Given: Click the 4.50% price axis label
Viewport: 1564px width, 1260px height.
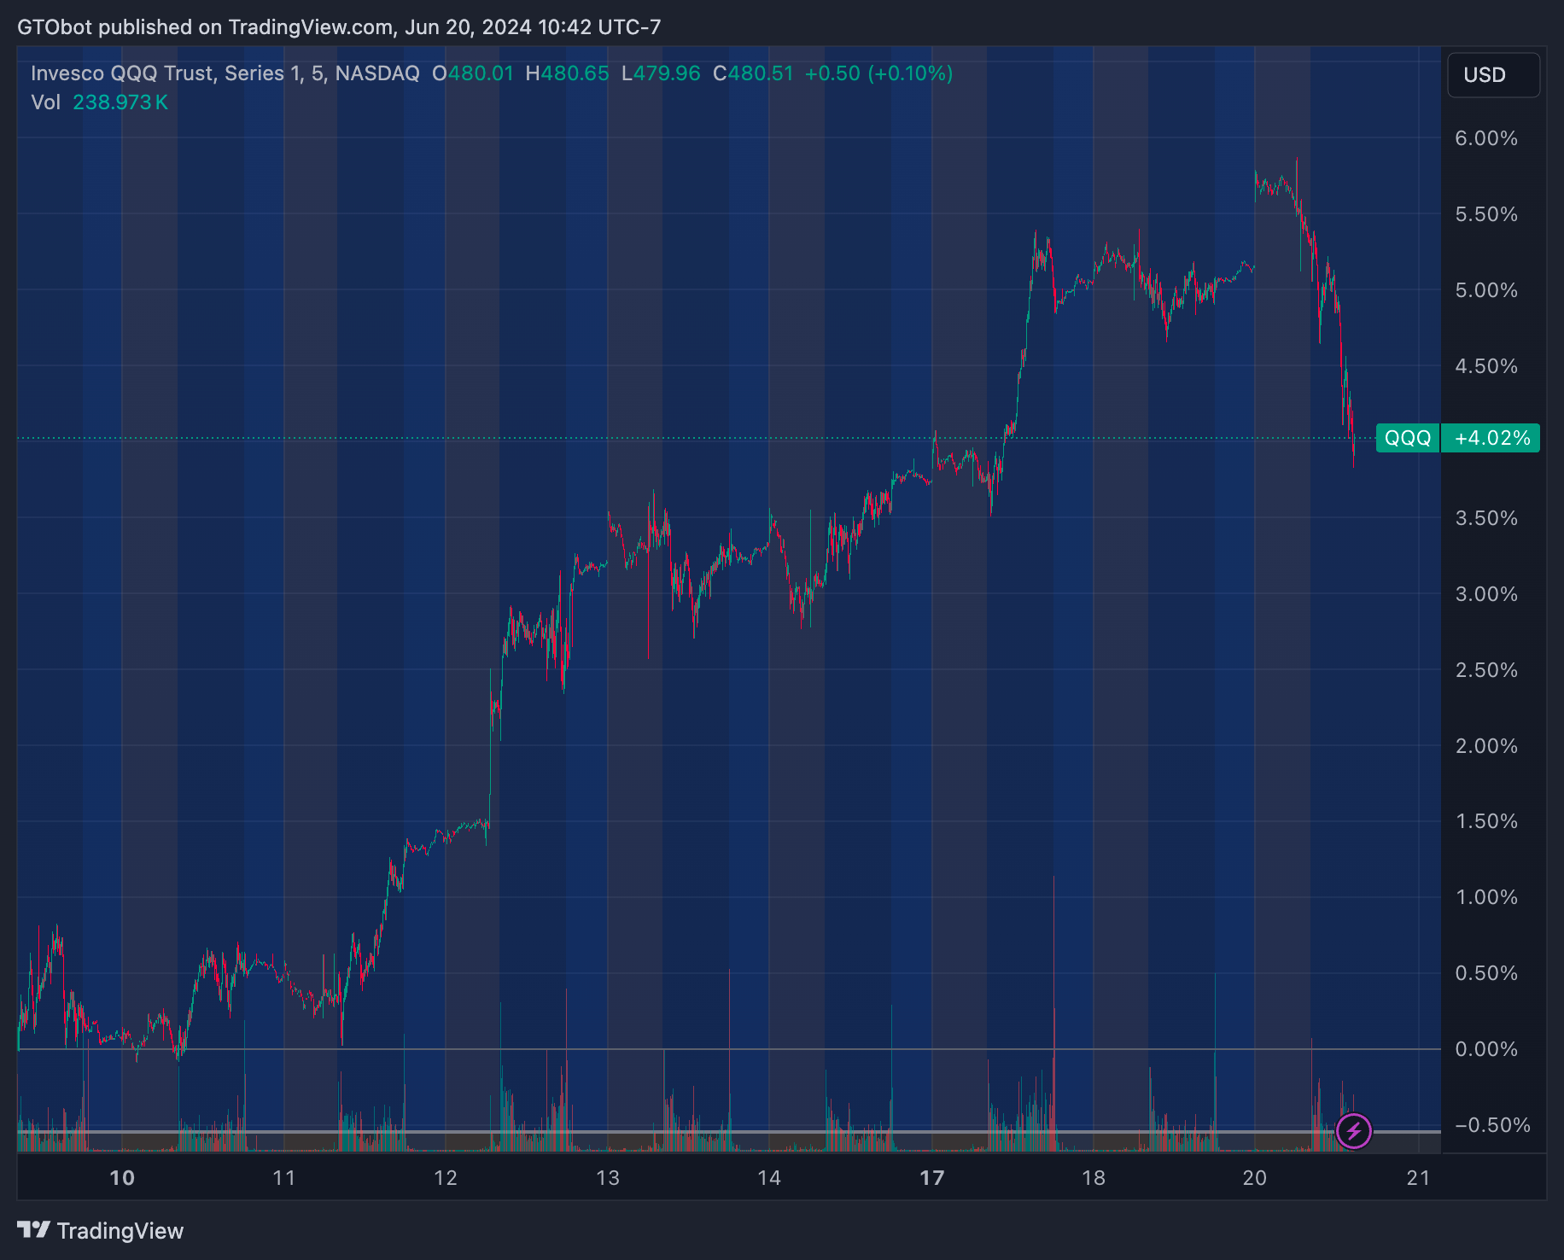Looking at the screenshot, I should [1486, 366].
